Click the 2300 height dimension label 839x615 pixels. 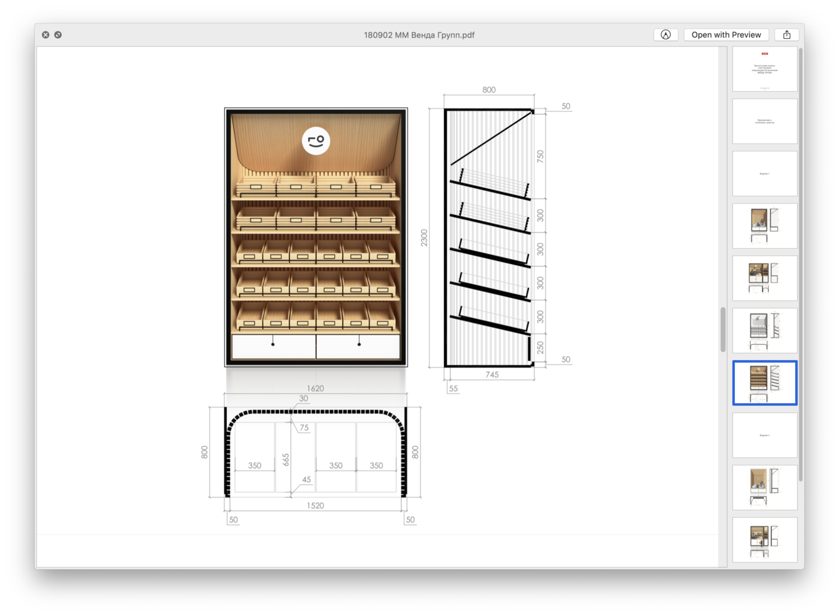coord(424,238)
